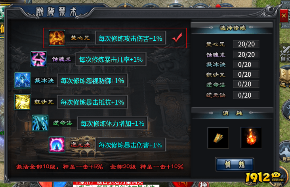This screenshot has height=187, width=290.
Task: Click the 每次修炼攻击伤害+1% description box
Action: pos(131,38)
